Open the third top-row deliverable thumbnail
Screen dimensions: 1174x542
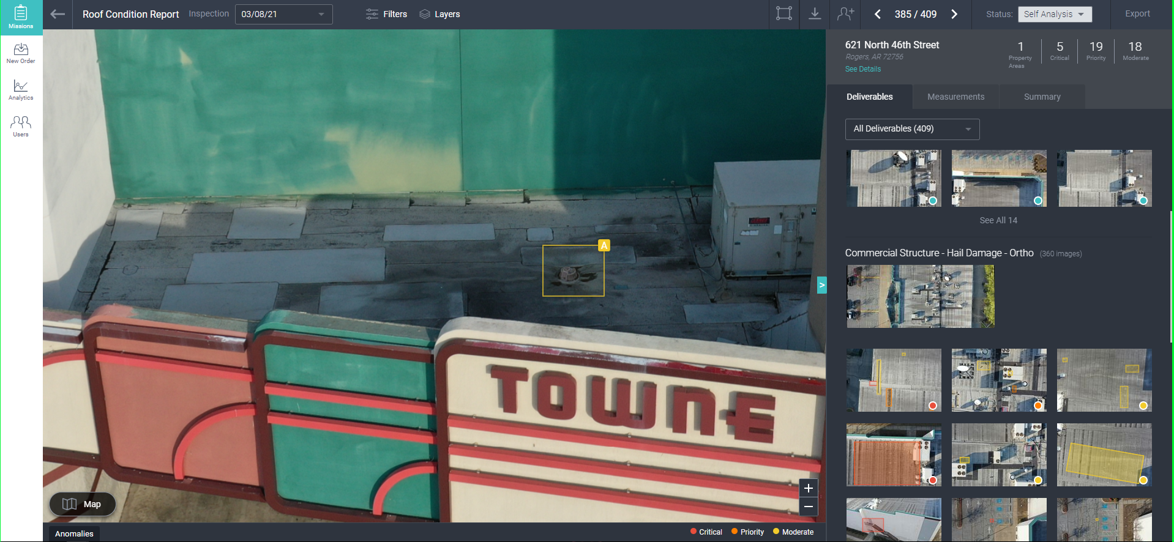point(1104,178)
